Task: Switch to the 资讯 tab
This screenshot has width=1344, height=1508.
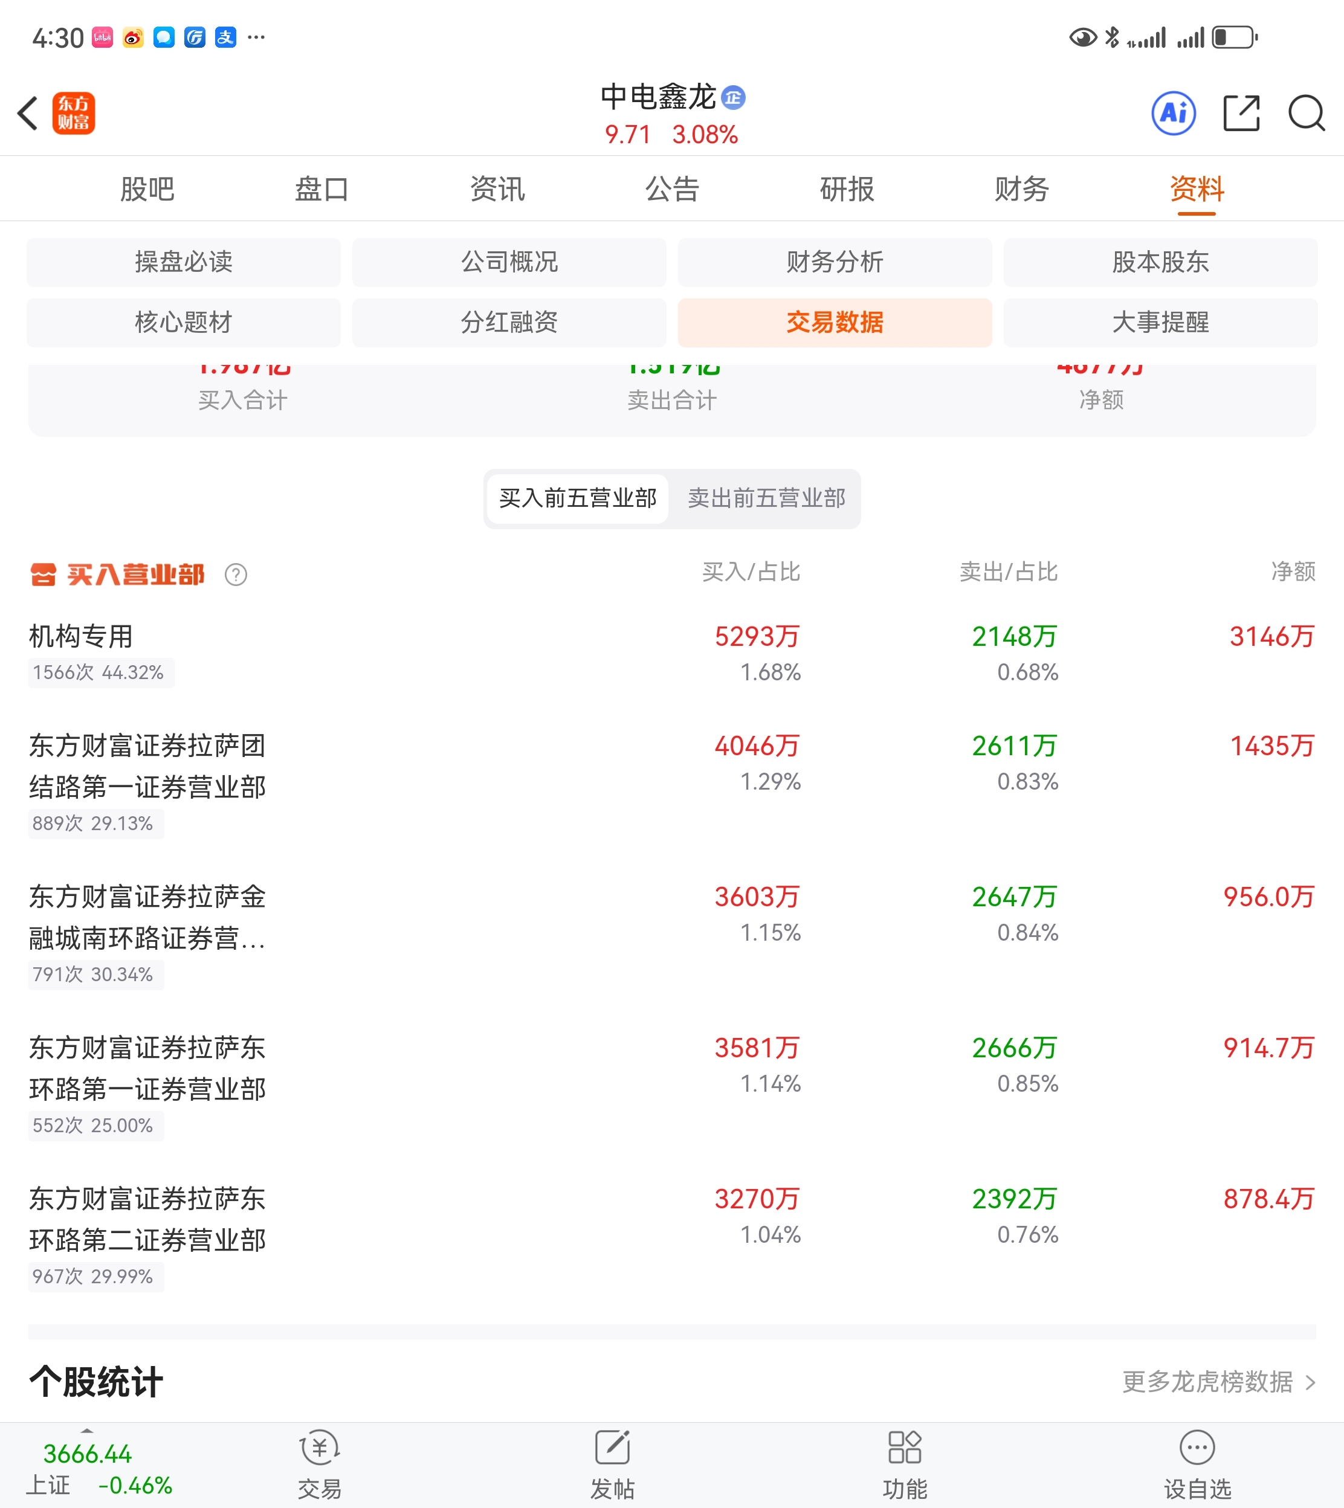Action: click(497, 189)
